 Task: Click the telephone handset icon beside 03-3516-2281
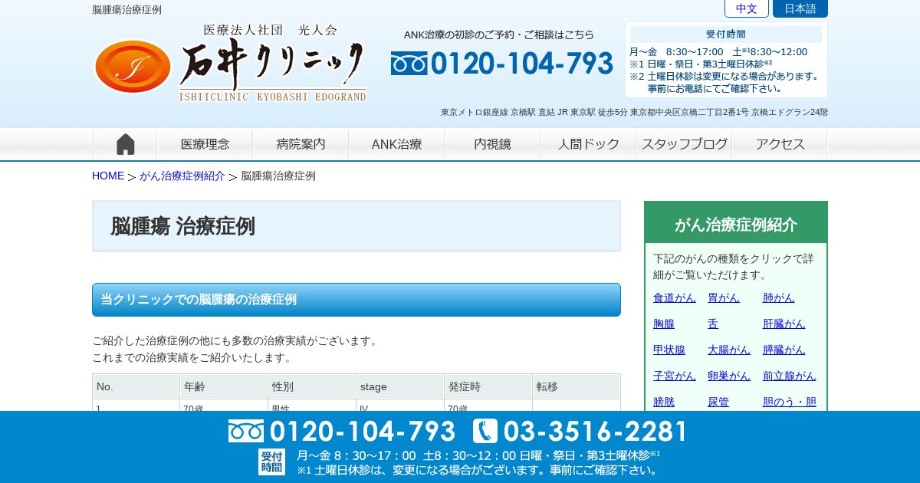click(485, 431)
